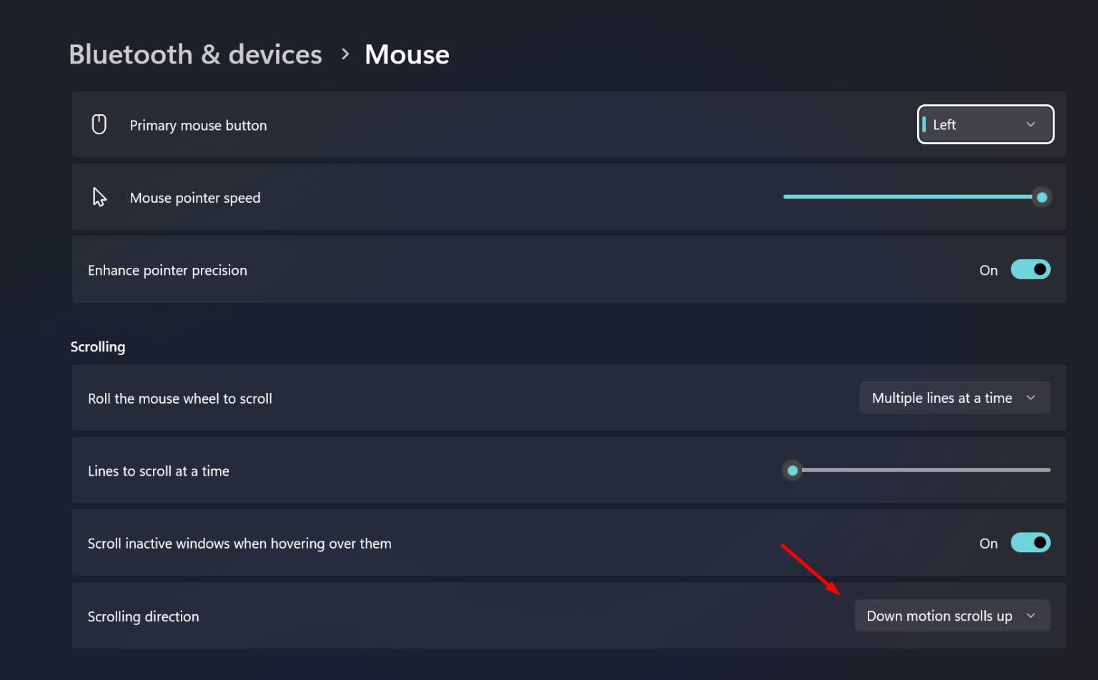
Task: Toggle the Enhance pointer precision switch
Action: [x=1030, y=270]
